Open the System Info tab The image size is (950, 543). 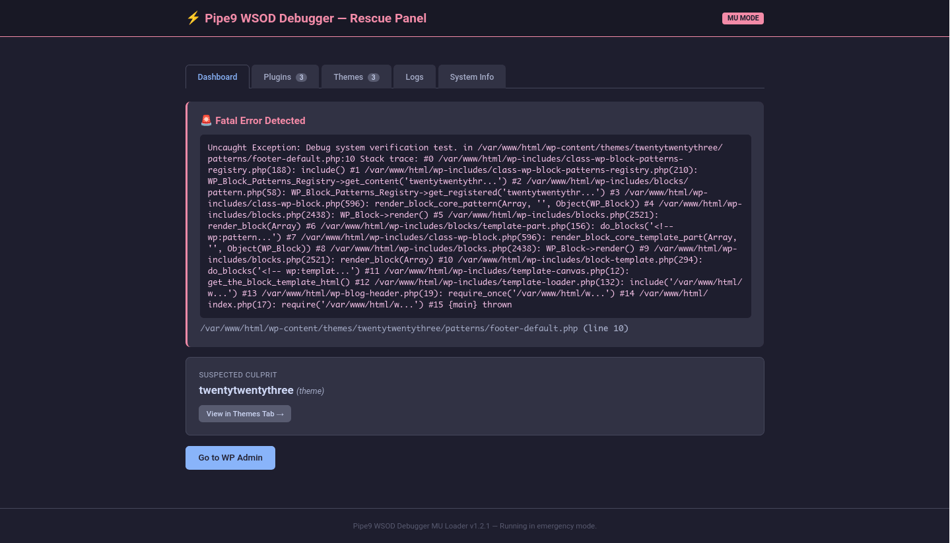472,77
